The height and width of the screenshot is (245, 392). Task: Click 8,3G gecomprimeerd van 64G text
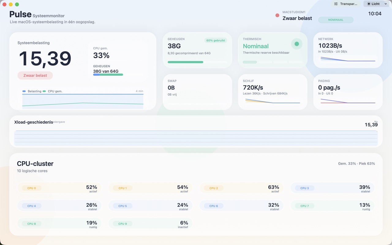189,53
